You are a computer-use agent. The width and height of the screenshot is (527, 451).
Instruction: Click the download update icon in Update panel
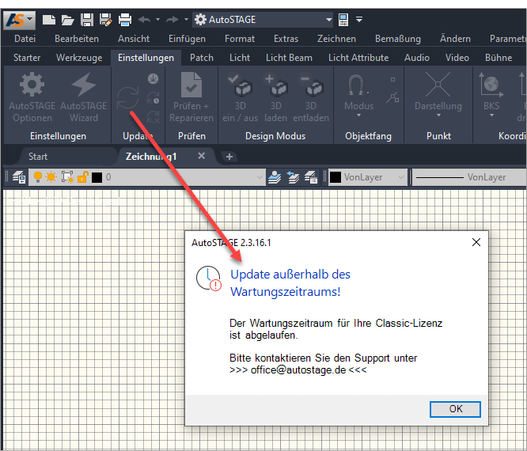[154, 79]
